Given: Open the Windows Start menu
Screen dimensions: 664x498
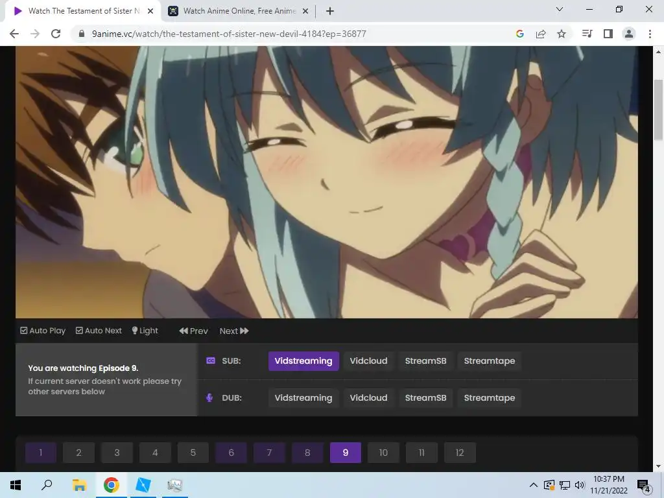Looking at the screenshot, I should (x=16, y=485).
